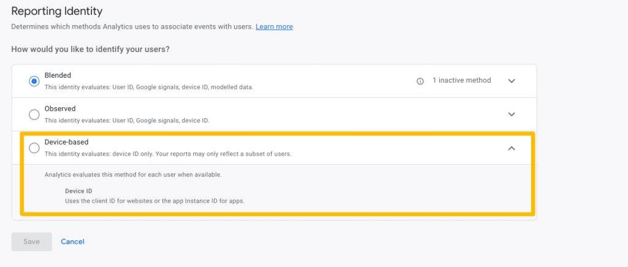Click the Device-based option title
This screenshot has height=267, width=628.
pos(66,142)
